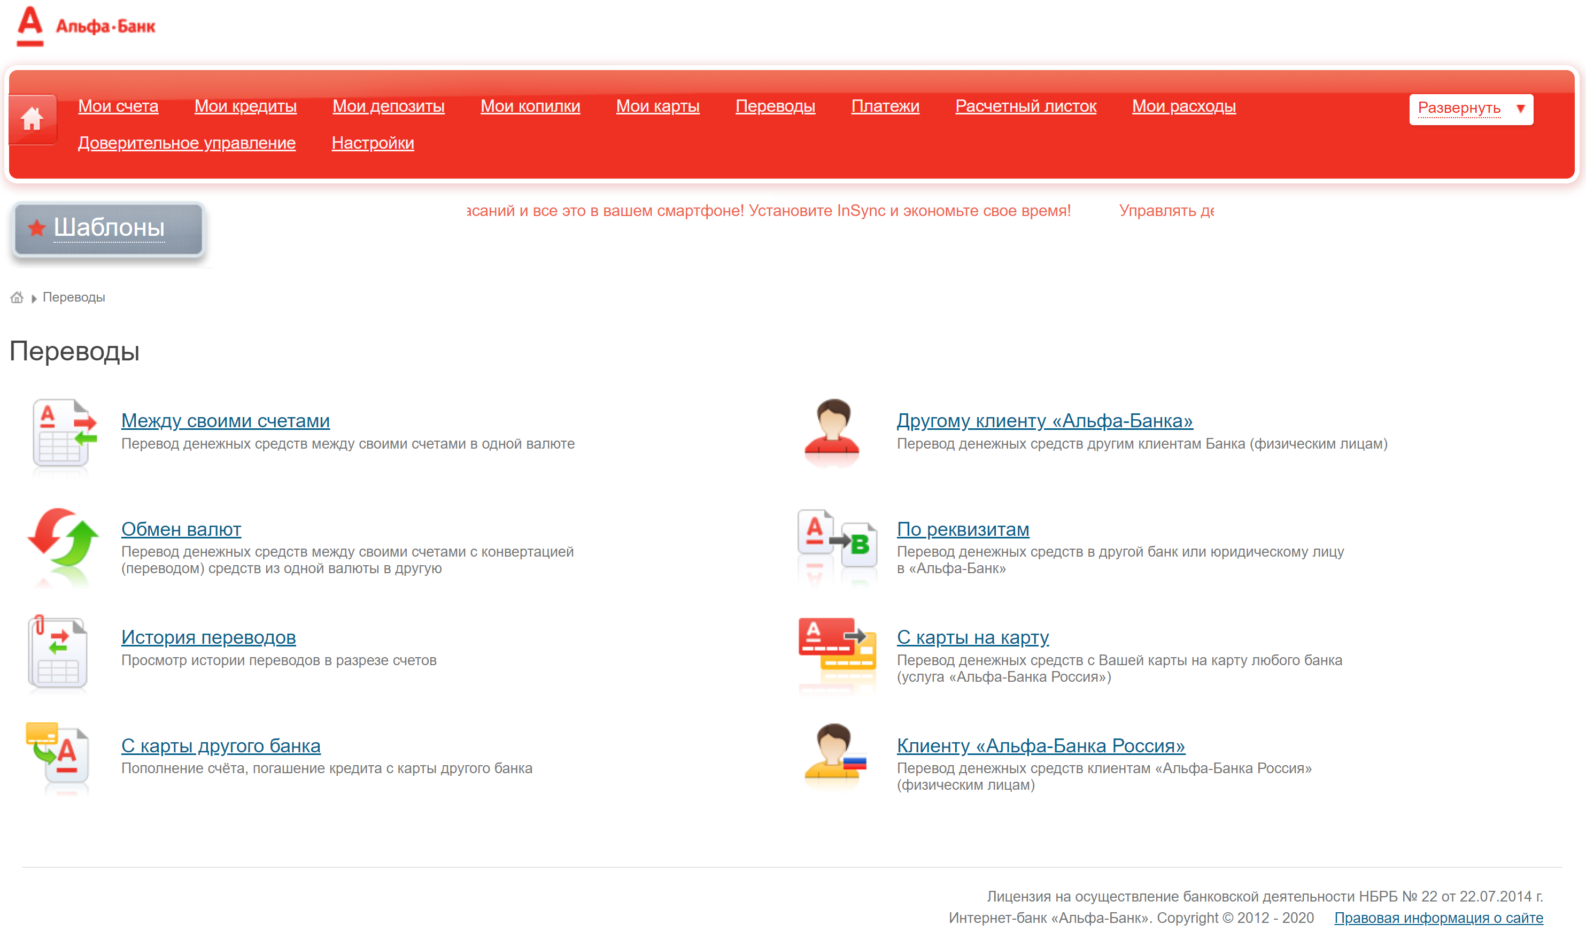Screen dimensions: 1586x932
Task: Open Мои копилки menu item
Action: [x=531, y=106]
